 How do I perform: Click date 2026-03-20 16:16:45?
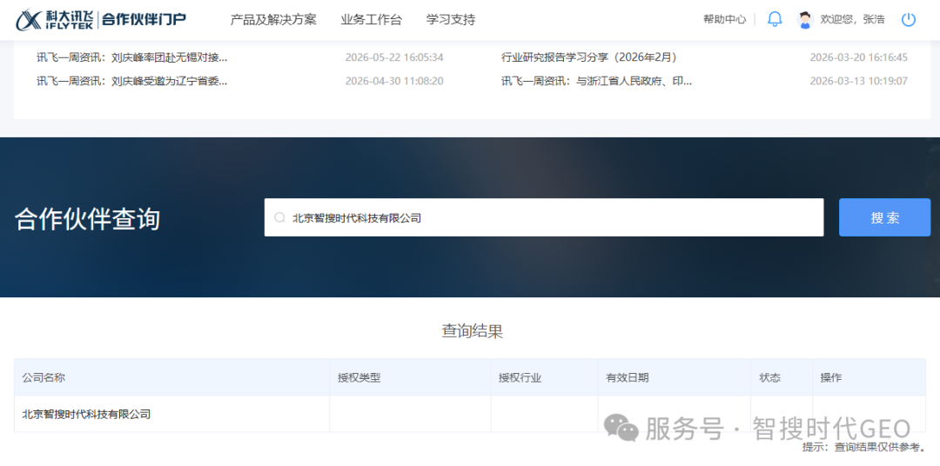(x=858, y=57)
